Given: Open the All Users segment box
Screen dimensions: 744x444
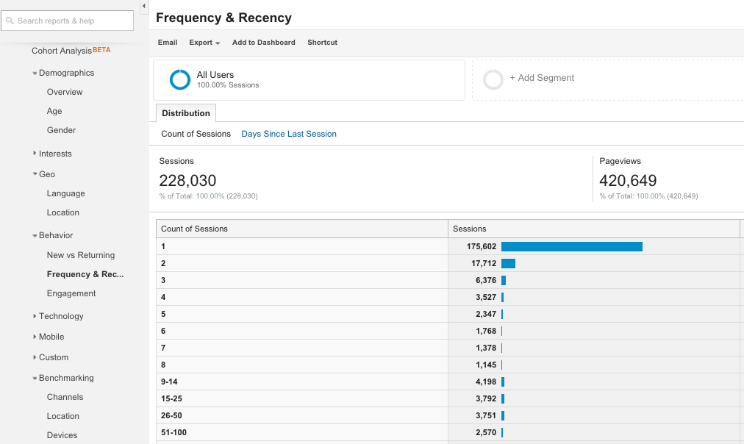Looking at the screenshot, I should point(309,79).
